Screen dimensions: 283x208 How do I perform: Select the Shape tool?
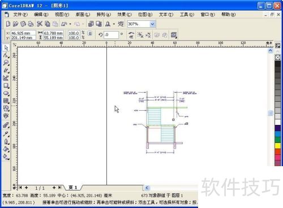point(6,55)
